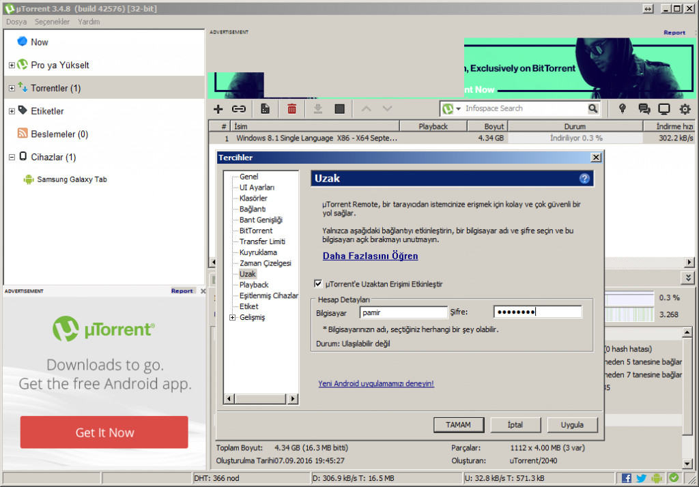Click the search magnifier icon

pyautogui.click(x=593, y=108)
